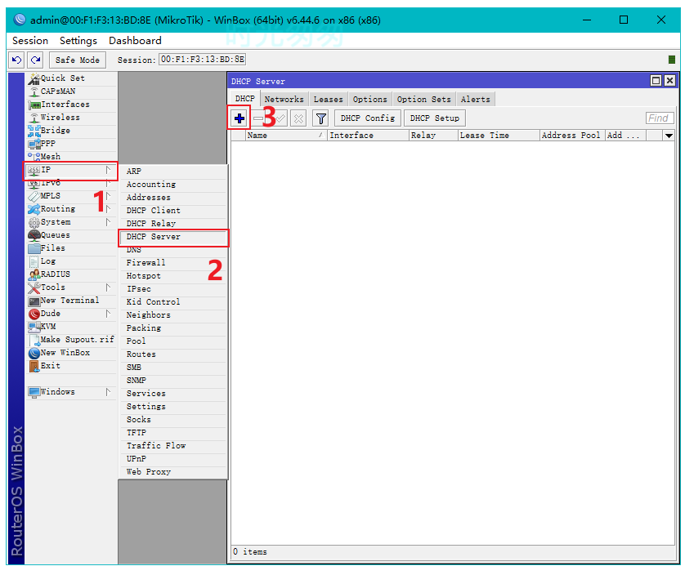
Task: Select the DHCP tab
Action: click(x=244, y=99)
